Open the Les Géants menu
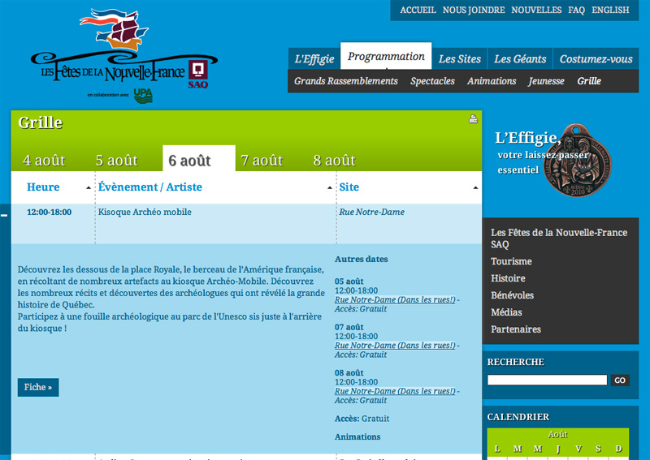This screenshot has width=650, height=460. [520, 58]
